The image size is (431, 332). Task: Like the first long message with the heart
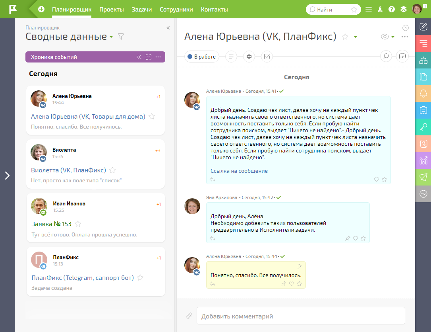click(377, 180)
